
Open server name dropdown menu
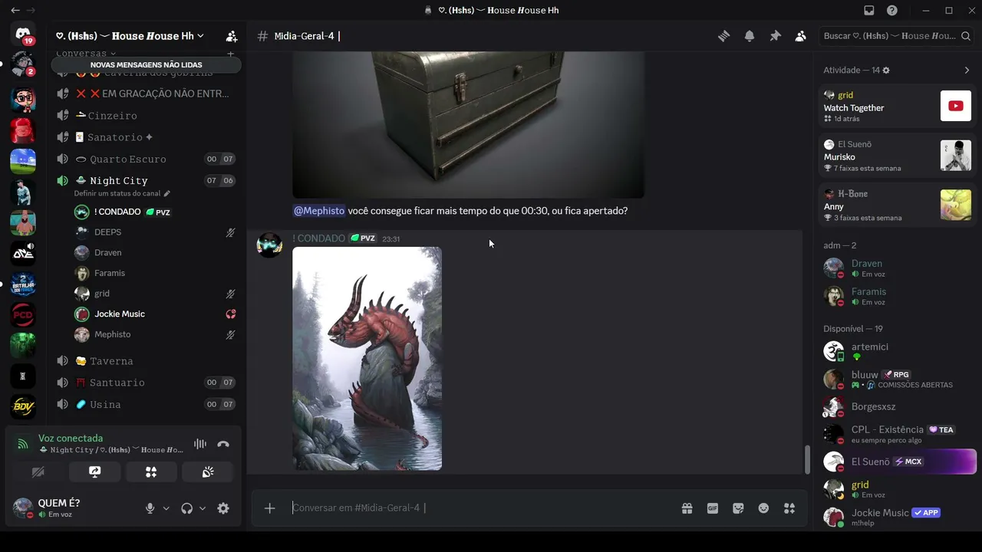[x=130, y=36]
